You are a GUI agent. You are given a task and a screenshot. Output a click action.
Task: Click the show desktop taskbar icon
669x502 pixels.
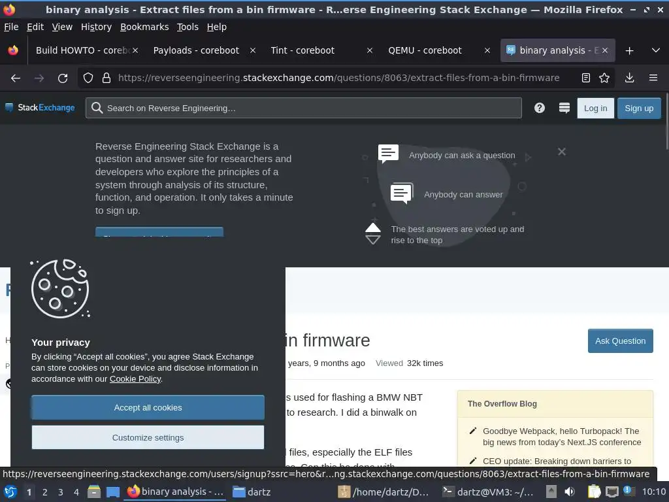click(x=112, y=492)
